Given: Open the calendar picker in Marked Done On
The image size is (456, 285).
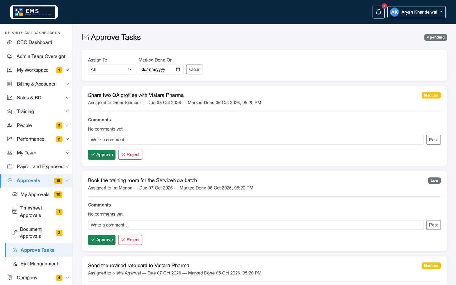Looking at the screenshot, I should 178,69.
